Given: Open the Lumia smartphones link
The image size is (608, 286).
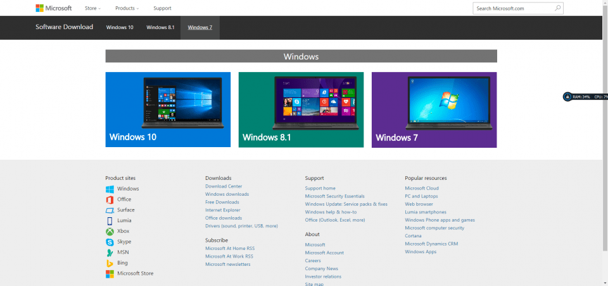Looking at the screenshot, I should 426,212.
